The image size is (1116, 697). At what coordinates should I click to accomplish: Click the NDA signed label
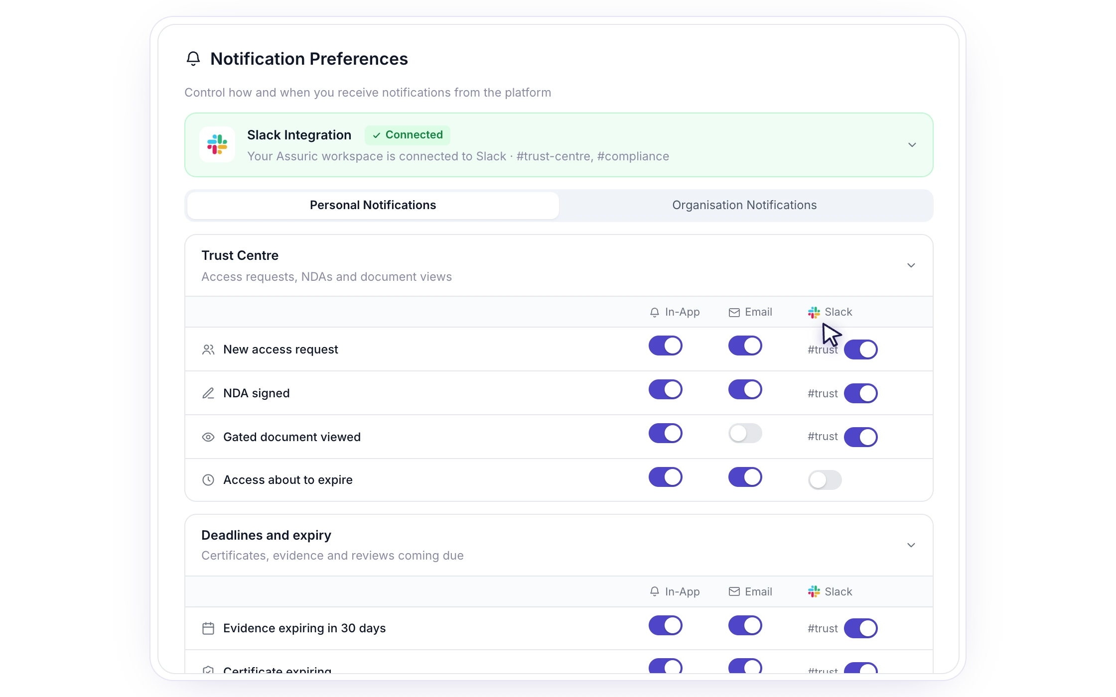257,393
